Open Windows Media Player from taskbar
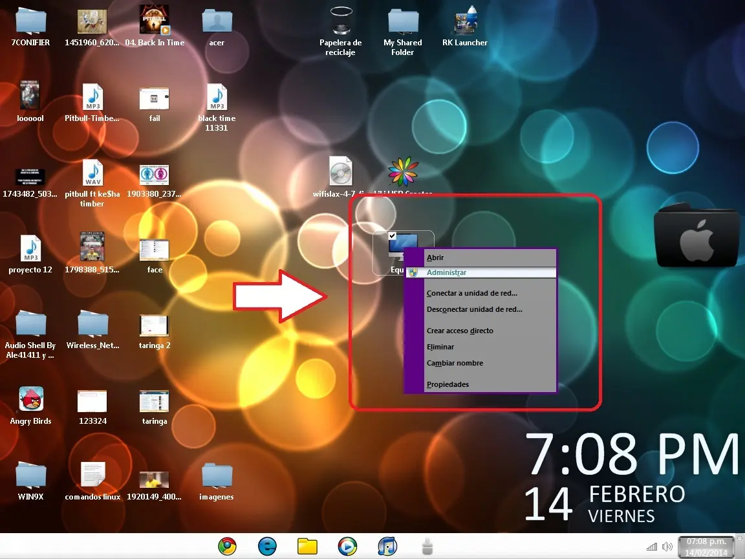Screen dimensions: 745x559 pos(347,546)
